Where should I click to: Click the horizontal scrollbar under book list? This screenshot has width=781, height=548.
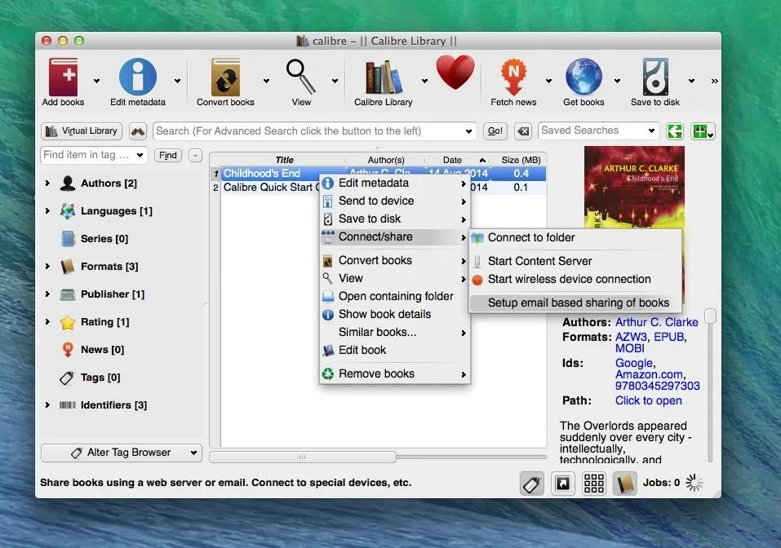303,457
